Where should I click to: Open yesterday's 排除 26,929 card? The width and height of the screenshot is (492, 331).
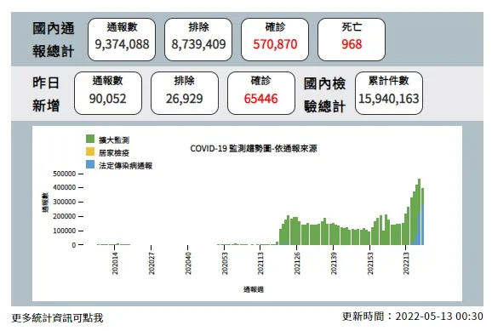coord(185,94)
